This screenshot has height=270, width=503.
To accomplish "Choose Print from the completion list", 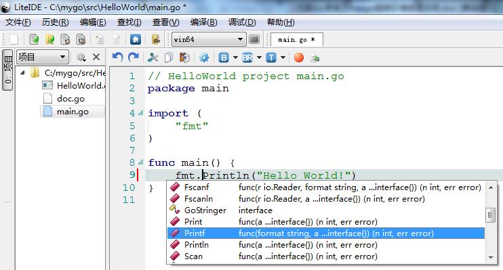I will tap(326, 222).
